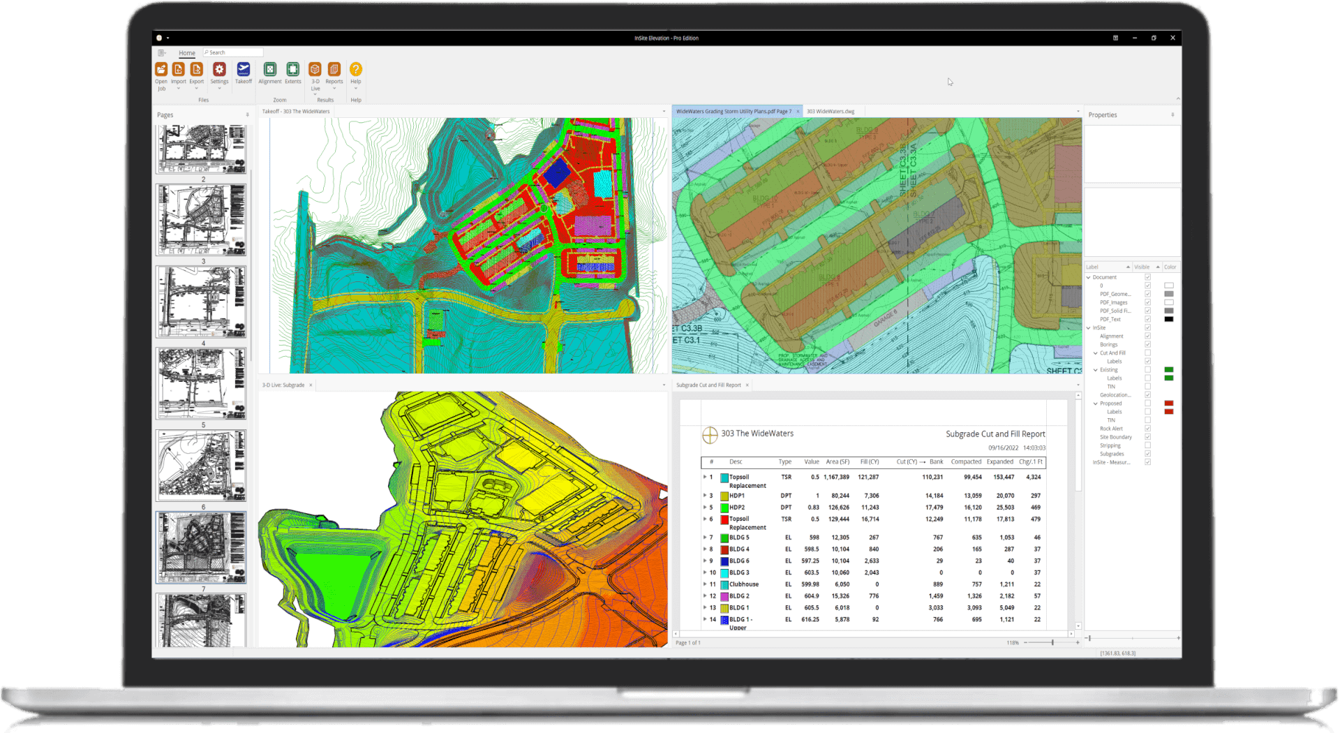Close the 3-D Live Subgrade tab
This screenshot has width=1340, height=733.
point(311,385)
